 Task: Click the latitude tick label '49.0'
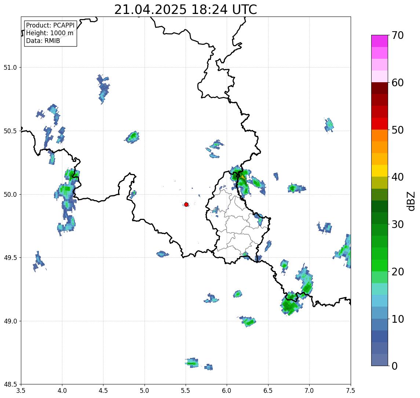coord(10,321)
